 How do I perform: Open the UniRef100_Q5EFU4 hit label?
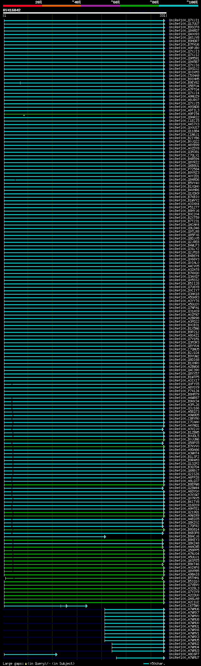[x=184, y=86]
